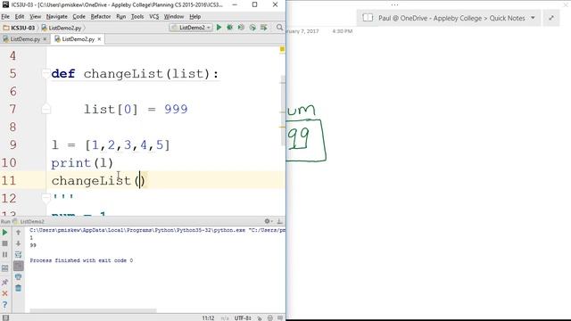Move down the stack trace arrow
Screen dimensions: 571x321
(x=18, y=243)
